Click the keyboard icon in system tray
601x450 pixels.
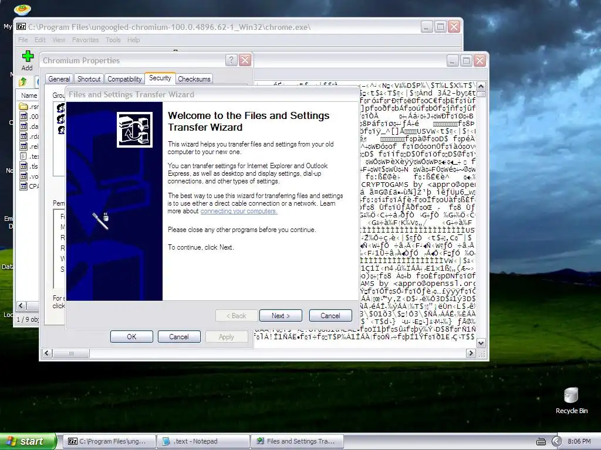[x=541, y=442]
